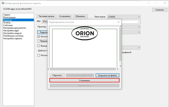Click the Сменить button
Viewport: 169px width, 107px height.
pyautogui.click(x=159, y=10)
